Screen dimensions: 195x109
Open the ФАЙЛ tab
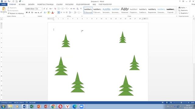click(x=4, y=5)
